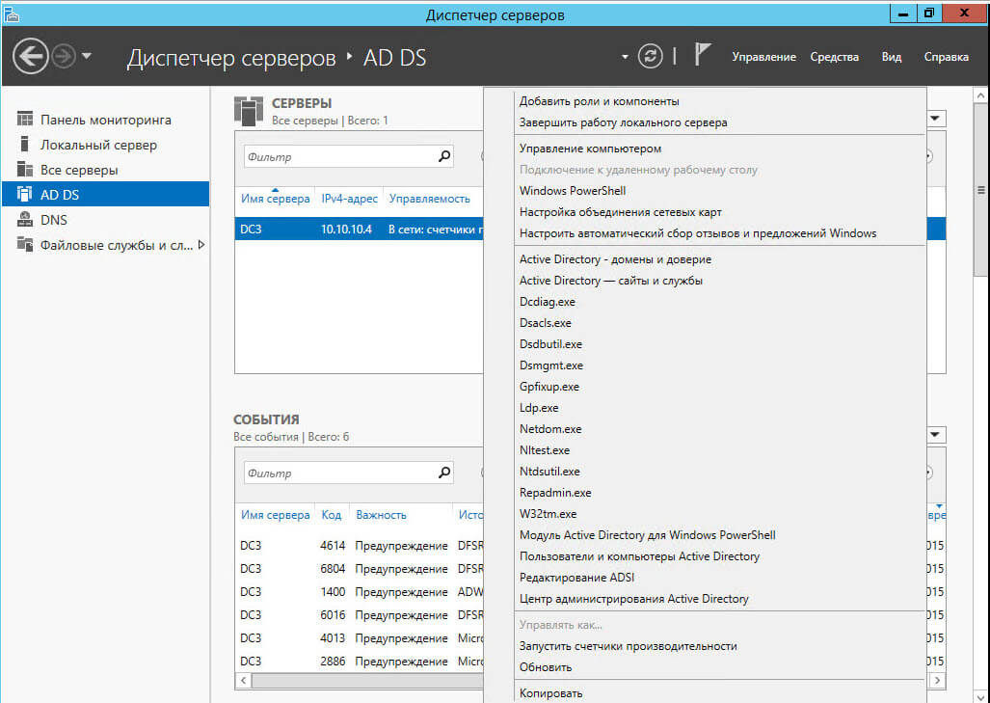Viewport: 990px width, 703px height.
Task: Open the navigation history dropdown arrow
Action: 87,56
